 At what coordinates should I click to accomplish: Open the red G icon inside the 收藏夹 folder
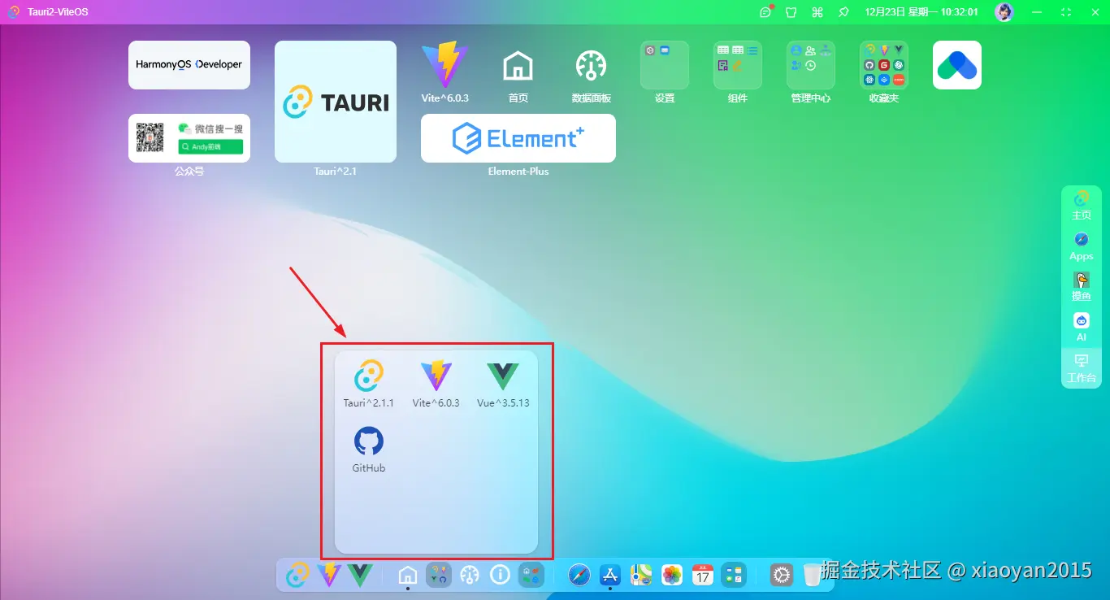click(884, 65)
